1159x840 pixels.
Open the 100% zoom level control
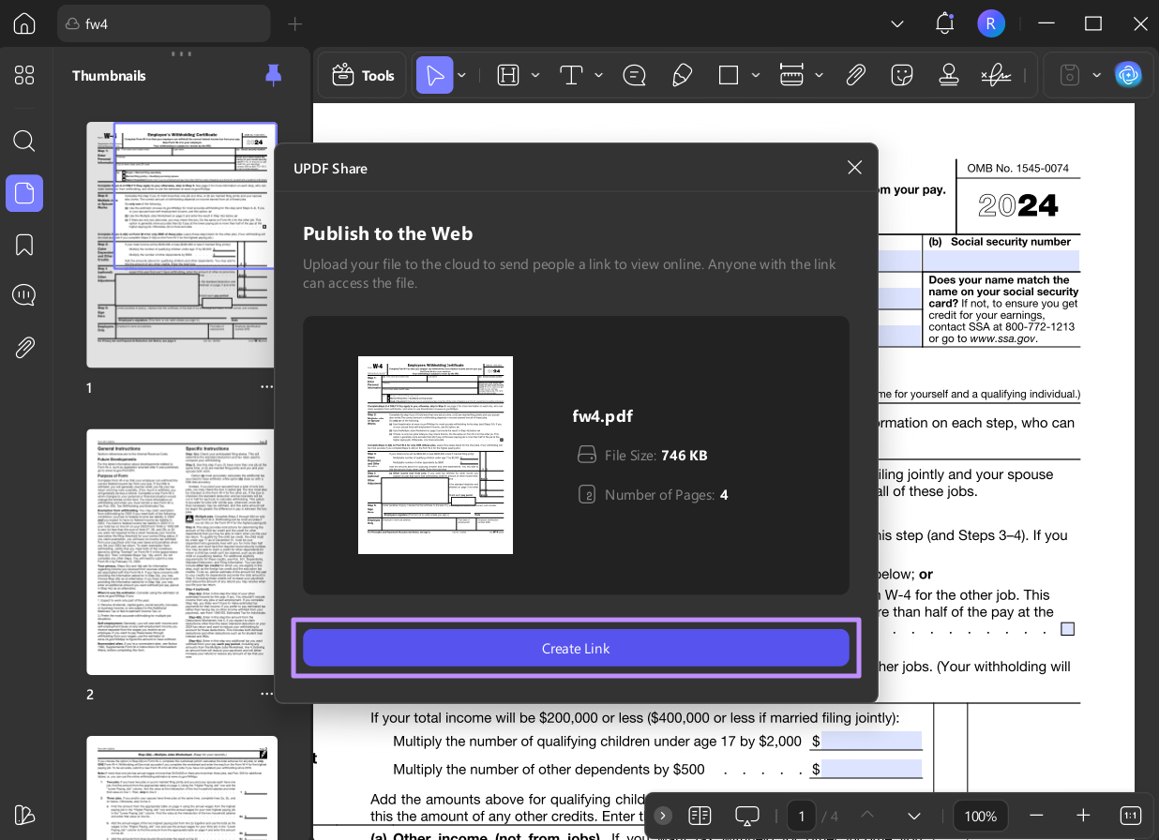pos(981,816)
